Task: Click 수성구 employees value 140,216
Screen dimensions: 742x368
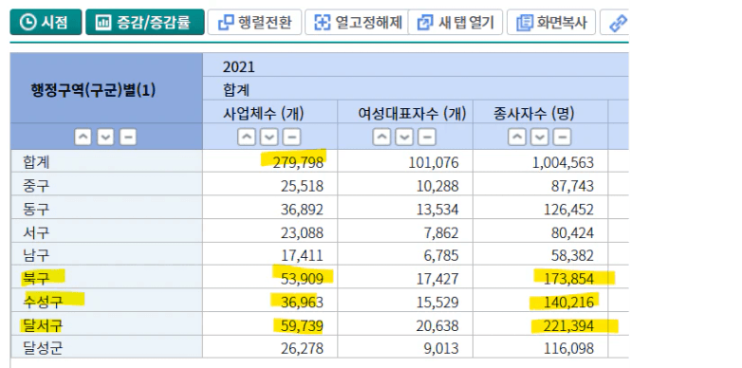Action: click(x=568, y=302)
